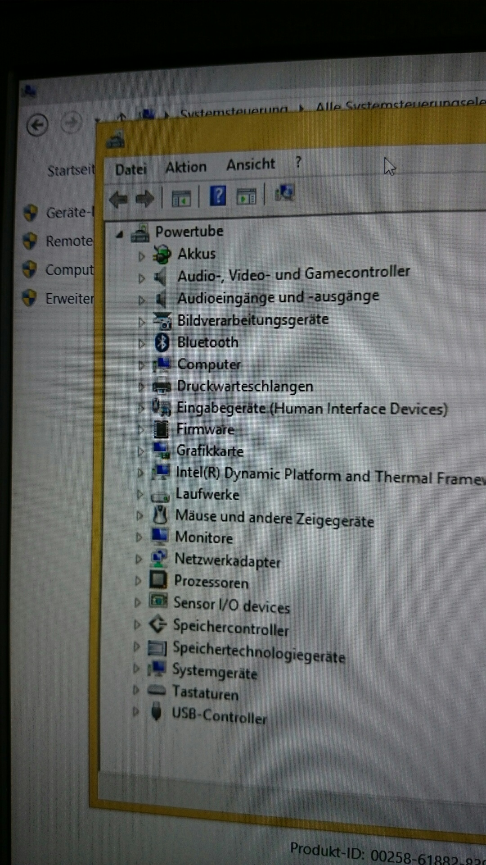Expand the USB-Controller category
This screenshot has width=486, height=865.
[x=136, y=712]
